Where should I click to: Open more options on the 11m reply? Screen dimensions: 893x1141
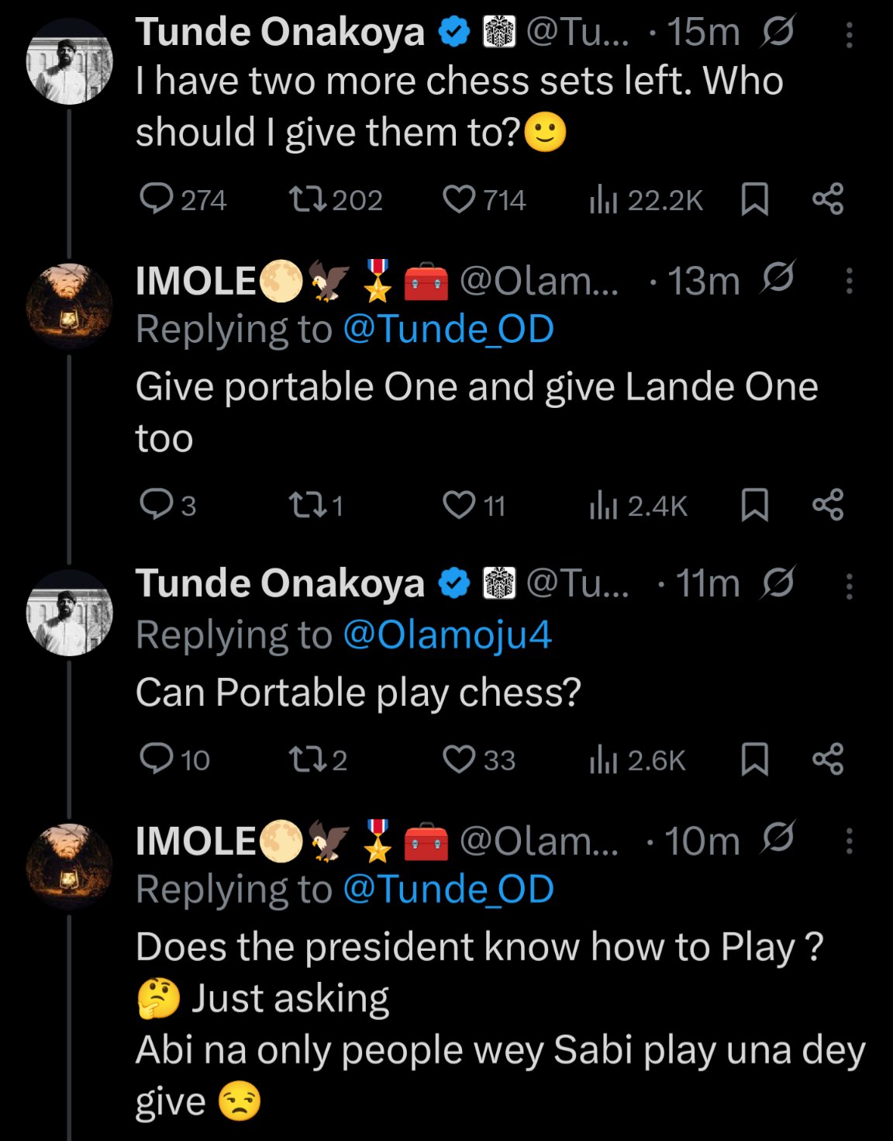point(850,586)
